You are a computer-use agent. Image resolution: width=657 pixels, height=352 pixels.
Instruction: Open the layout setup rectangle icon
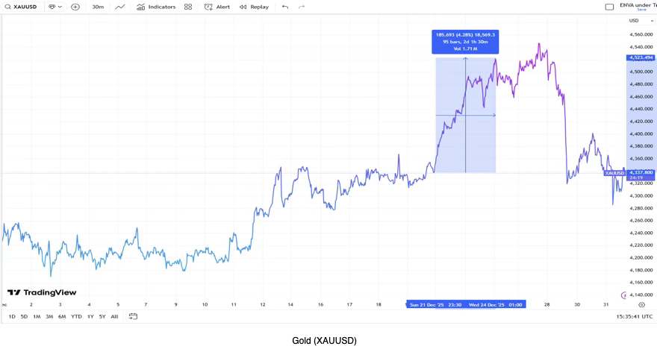(609, 7)
